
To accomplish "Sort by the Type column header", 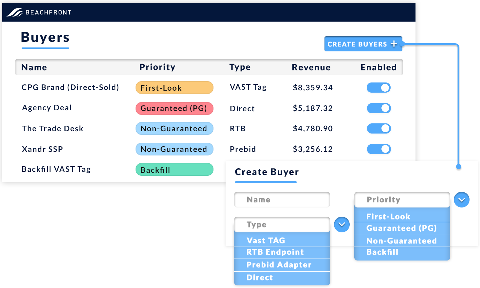I will 240,67.
